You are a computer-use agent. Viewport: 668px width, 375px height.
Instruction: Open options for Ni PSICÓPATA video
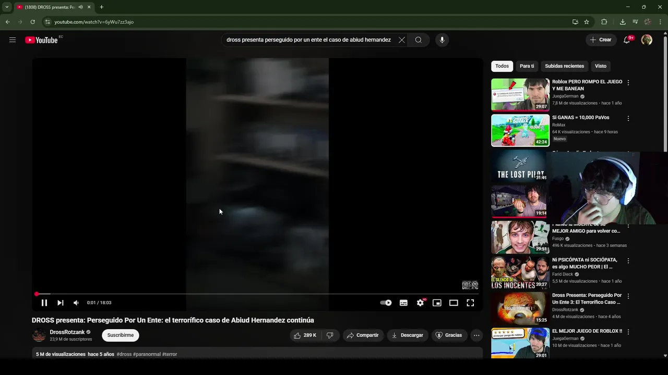628,260
